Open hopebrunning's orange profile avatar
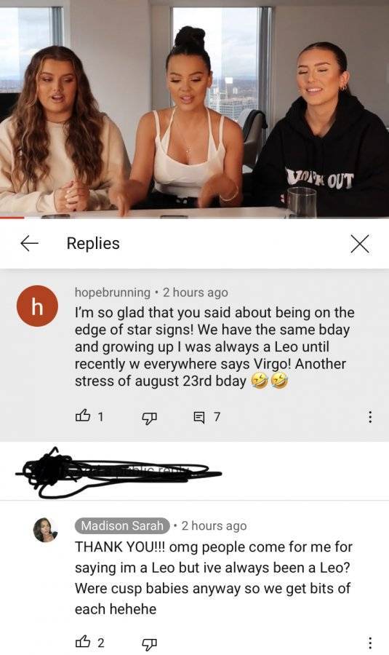The height and width of the screenshot is (655, 389). pyautogui.click(x=37, y=306)
